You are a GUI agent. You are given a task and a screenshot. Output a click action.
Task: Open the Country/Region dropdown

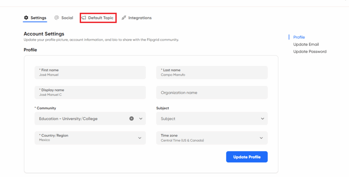[90, 138]
